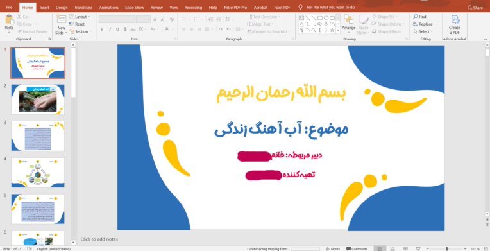Image resolution: width=490 pixels, height=251 pixels.
Task: Click the Increase Font Size icon
Action: (x=155, y=19)
